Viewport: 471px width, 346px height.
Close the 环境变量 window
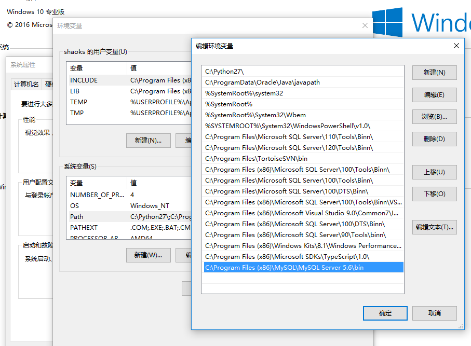pos(365,25)
